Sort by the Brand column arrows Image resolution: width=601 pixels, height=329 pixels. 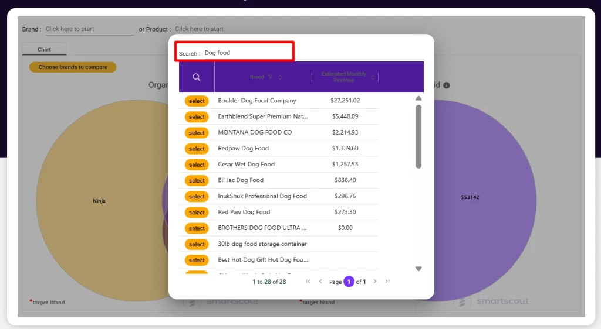(x=280, y=77)
